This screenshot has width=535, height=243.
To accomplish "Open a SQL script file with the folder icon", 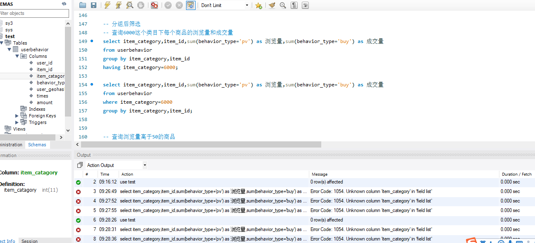I will tap(83, 5).
